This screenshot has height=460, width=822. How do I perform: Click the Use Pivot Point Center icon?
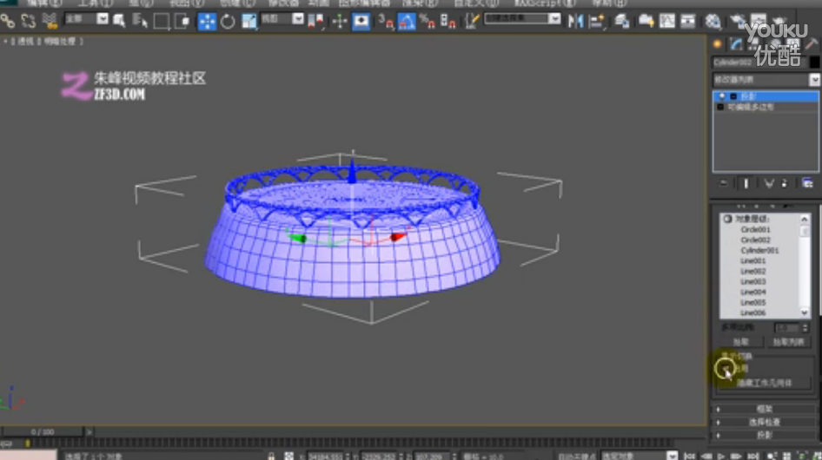[315, 22]
